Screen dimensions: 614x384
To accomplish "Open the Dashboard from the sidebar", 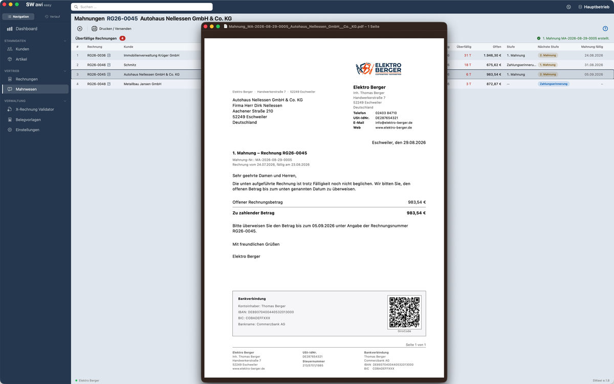I will pos(35,29).
